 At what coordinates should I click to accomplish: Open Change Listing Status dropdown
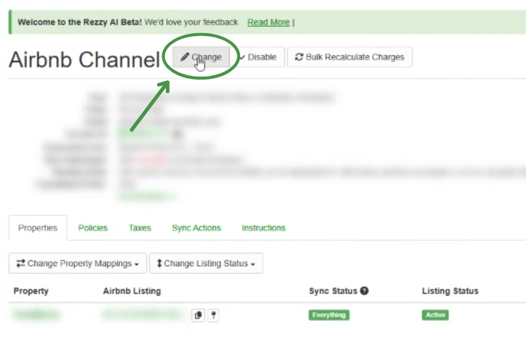[x=206, y=263]
